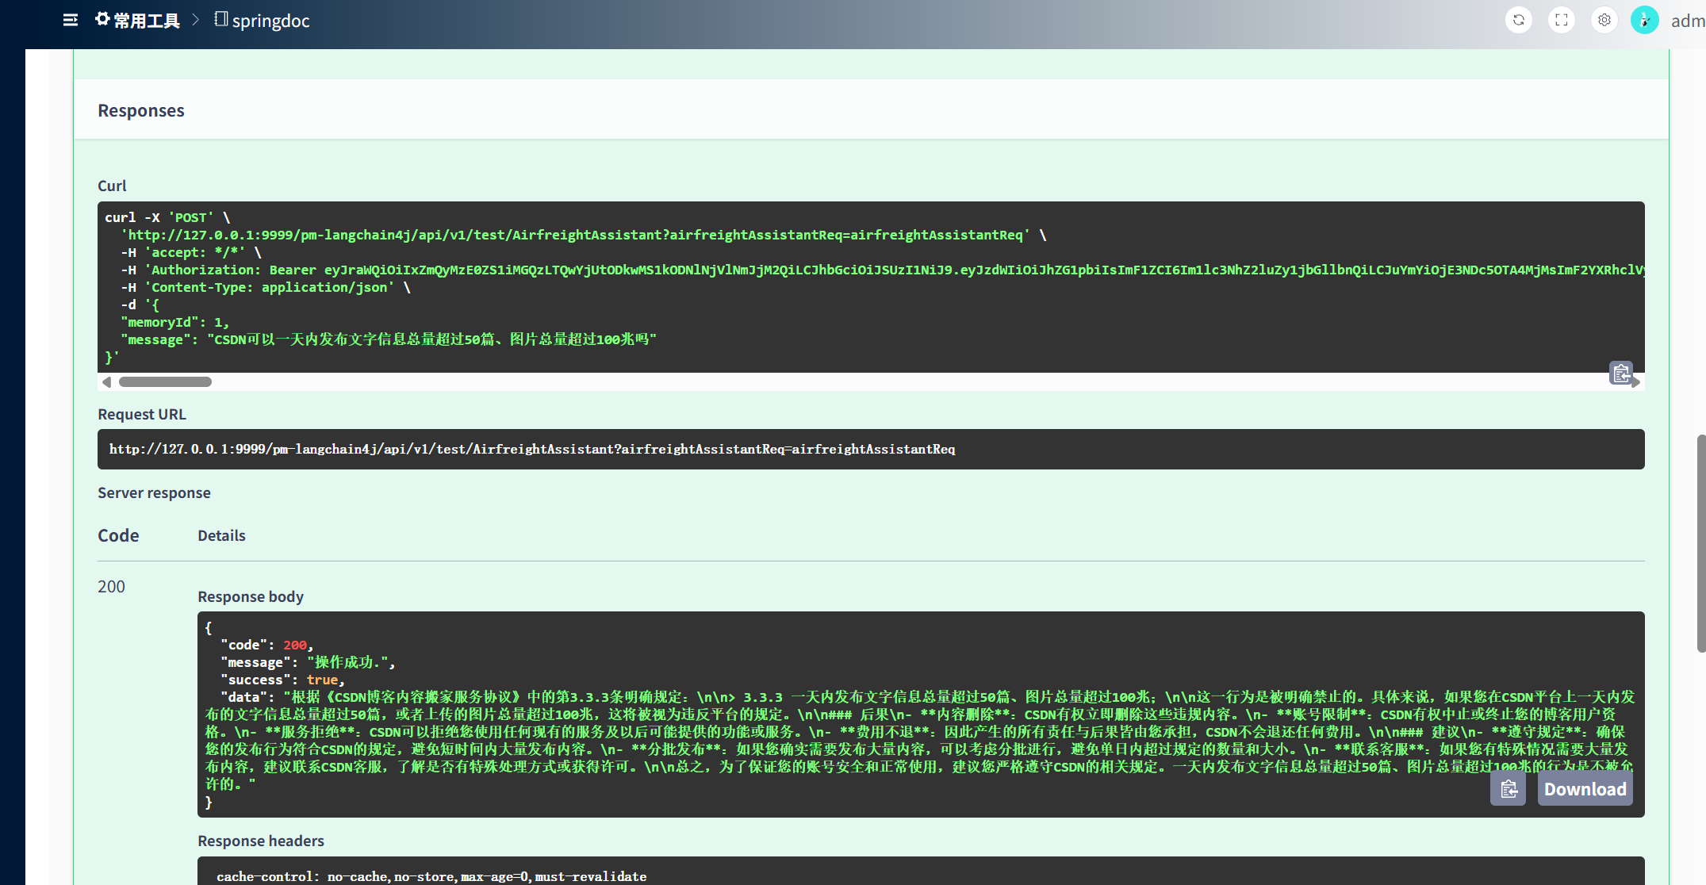This screenshot has height=885, width=1706.
Task: Open the admin username dropdown
Action: 1687,21
